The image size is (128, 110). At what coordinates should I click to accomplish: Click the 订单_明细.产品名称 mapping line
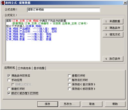pyautogui.click(x=31, y=31)
